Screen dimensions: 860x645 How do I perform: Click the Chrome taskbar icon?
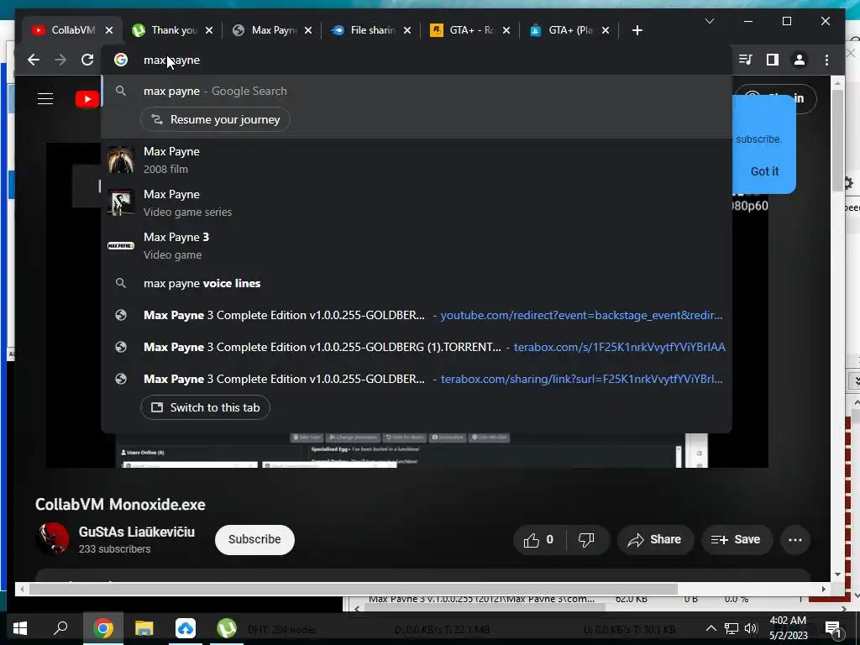[x=103, y=628]
